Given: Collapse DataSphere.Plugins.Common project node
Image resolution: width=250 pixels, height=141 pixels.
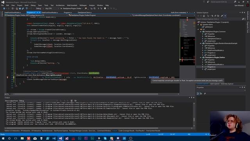Looking at the screenshot, I should tap(200, 32).
